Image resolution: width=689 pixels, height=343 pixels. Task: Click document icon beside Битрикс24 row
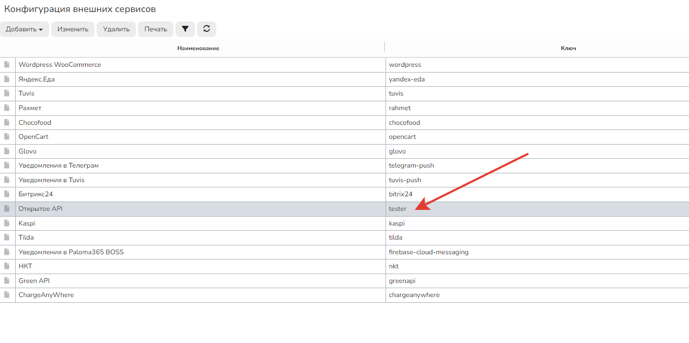pos(7,194)
